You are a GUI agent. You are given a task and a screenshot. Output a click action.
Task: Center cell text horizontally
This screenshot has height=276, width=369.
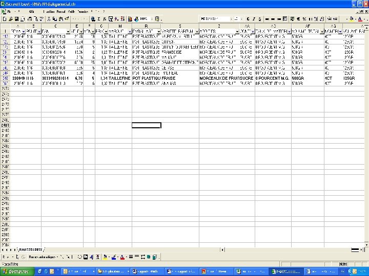coord(273,19)
